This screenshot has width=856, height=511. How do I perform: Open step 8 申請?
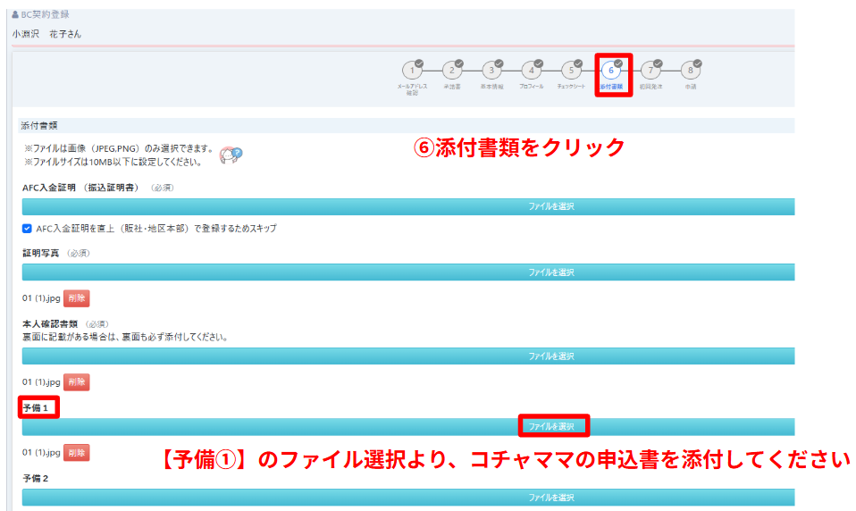[x=691, y=71]
